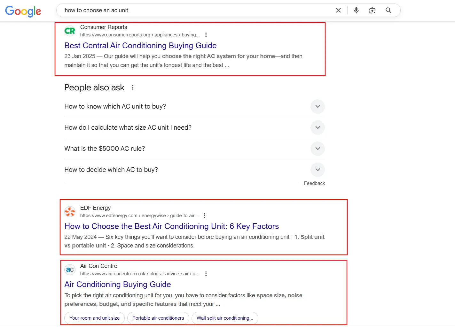The image size is (455, 327).
Task: Open the three-dot menu next to 'People also ask'
Action: click(x=133, y=87)
